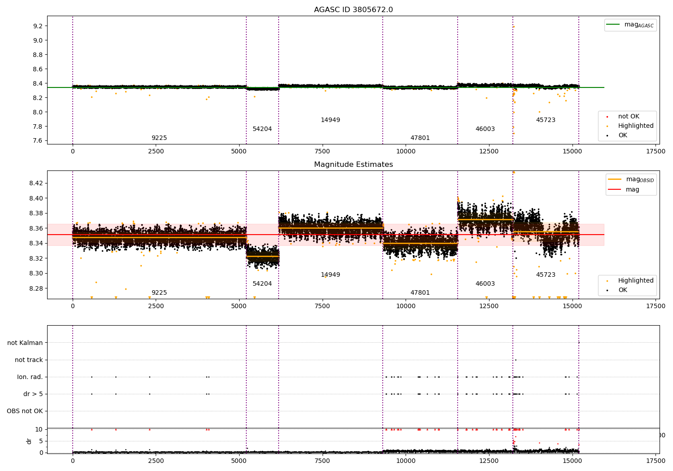This screenshot has width=673, height=471.
Task: Click the 8.32 y-axis tick label
Action: pos(36,258)
